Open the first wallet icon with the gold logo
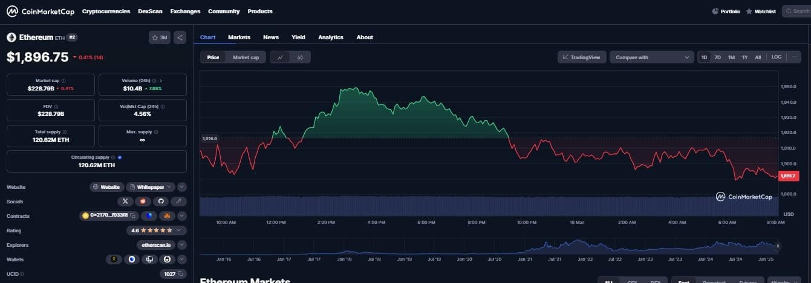This screenshot has height=283, width=811. [114, 259]
